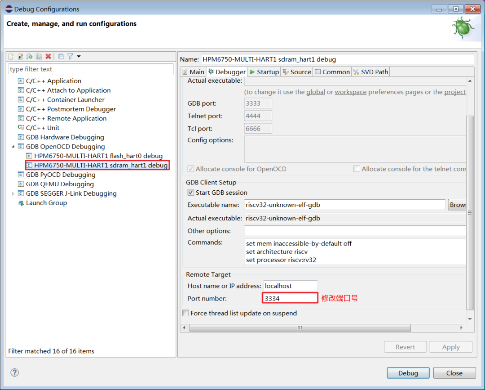
Task: Click scroll right arrow of horizontal scrollbar
Action: tap(461, 328)
